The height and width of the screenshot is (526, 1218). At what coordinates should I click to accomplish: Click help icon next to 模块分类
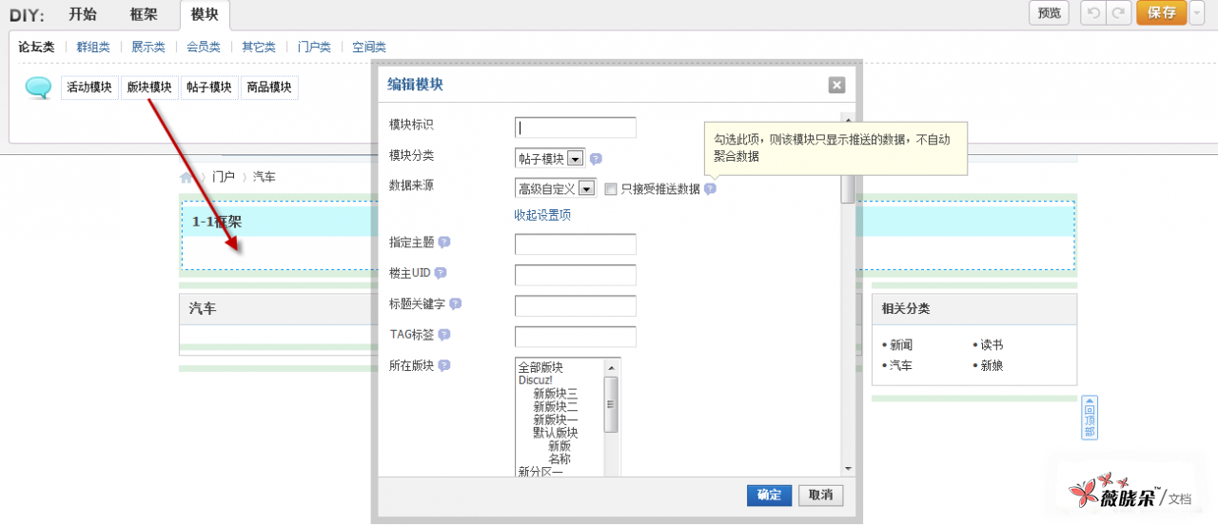596,159
